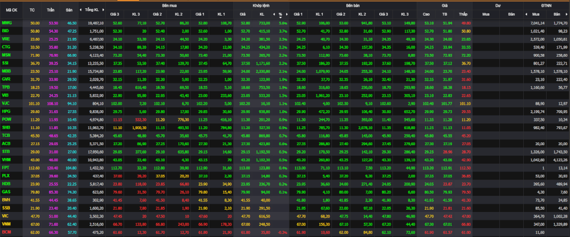
Task: Click the ĐTNN group header
Action: [x=547, y=6]
